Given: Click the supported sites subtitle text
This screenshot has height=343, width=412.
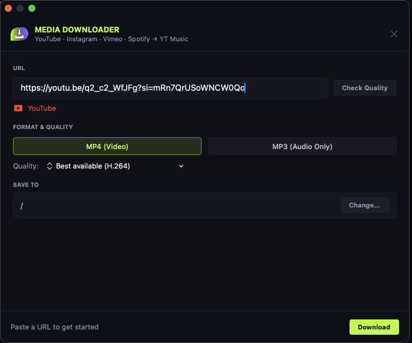Looking at the screenshot, I should coord(111,39).
